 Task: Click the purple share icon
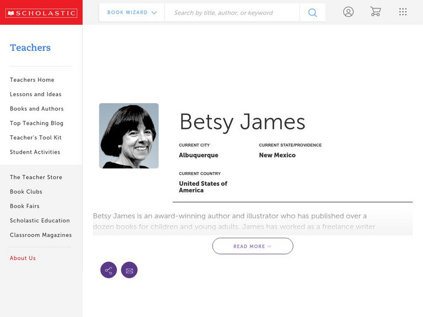click(108, 270)
